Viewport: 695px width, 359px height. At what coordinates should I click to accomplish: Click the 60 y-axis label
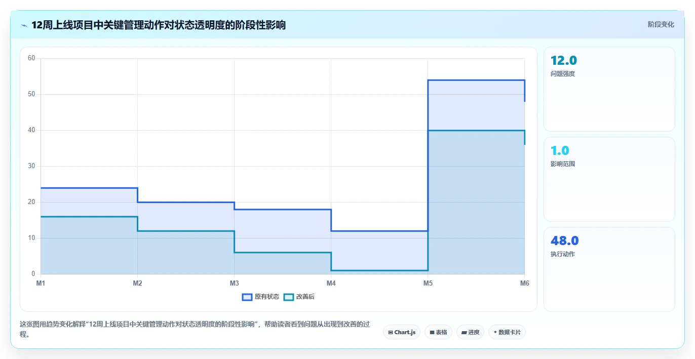click(31, 58)
